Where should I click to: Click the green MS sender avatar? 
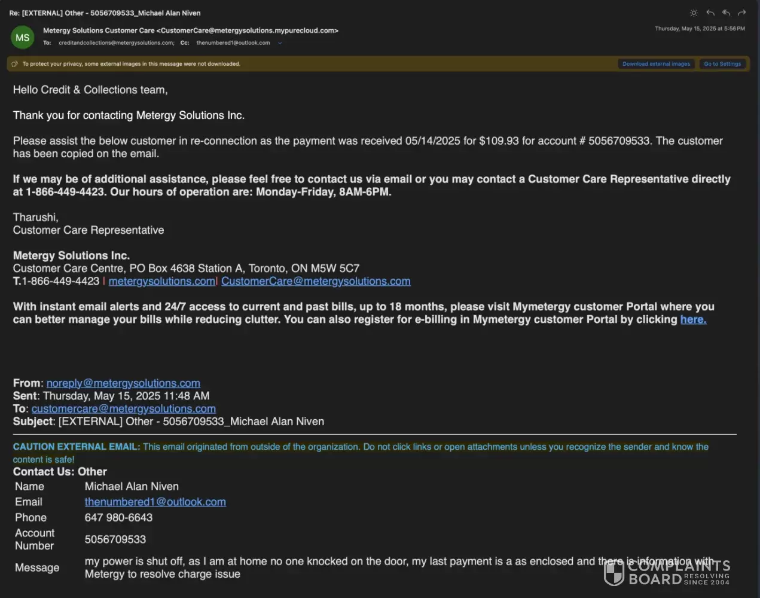[x=23, y=38]
